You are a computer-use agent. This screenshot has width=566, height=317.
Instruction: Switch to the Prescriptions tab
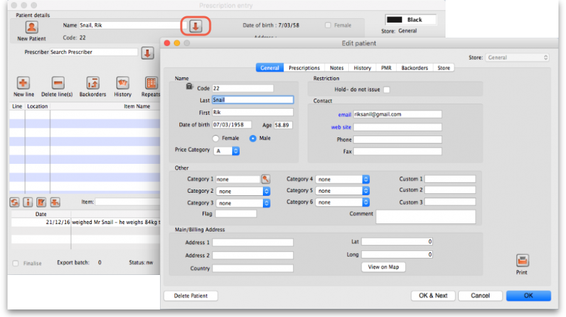click(x=304, y=68)
